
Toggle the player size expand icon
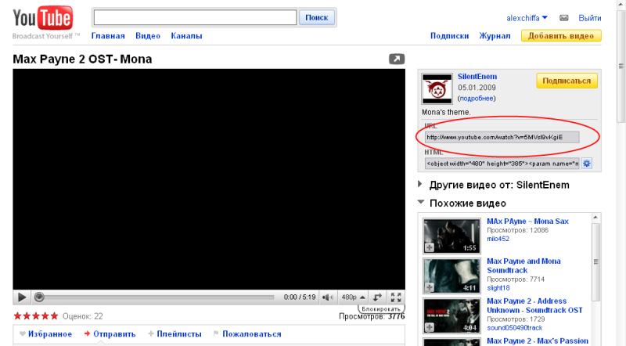point(377,297)
